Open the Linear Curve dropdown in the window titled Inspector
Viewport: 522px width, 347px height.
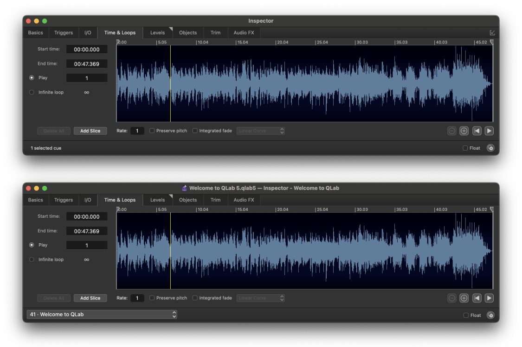coord(260,131)
